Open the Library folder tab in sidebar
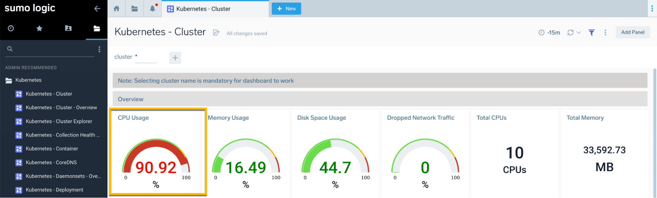 click(97, 29)
